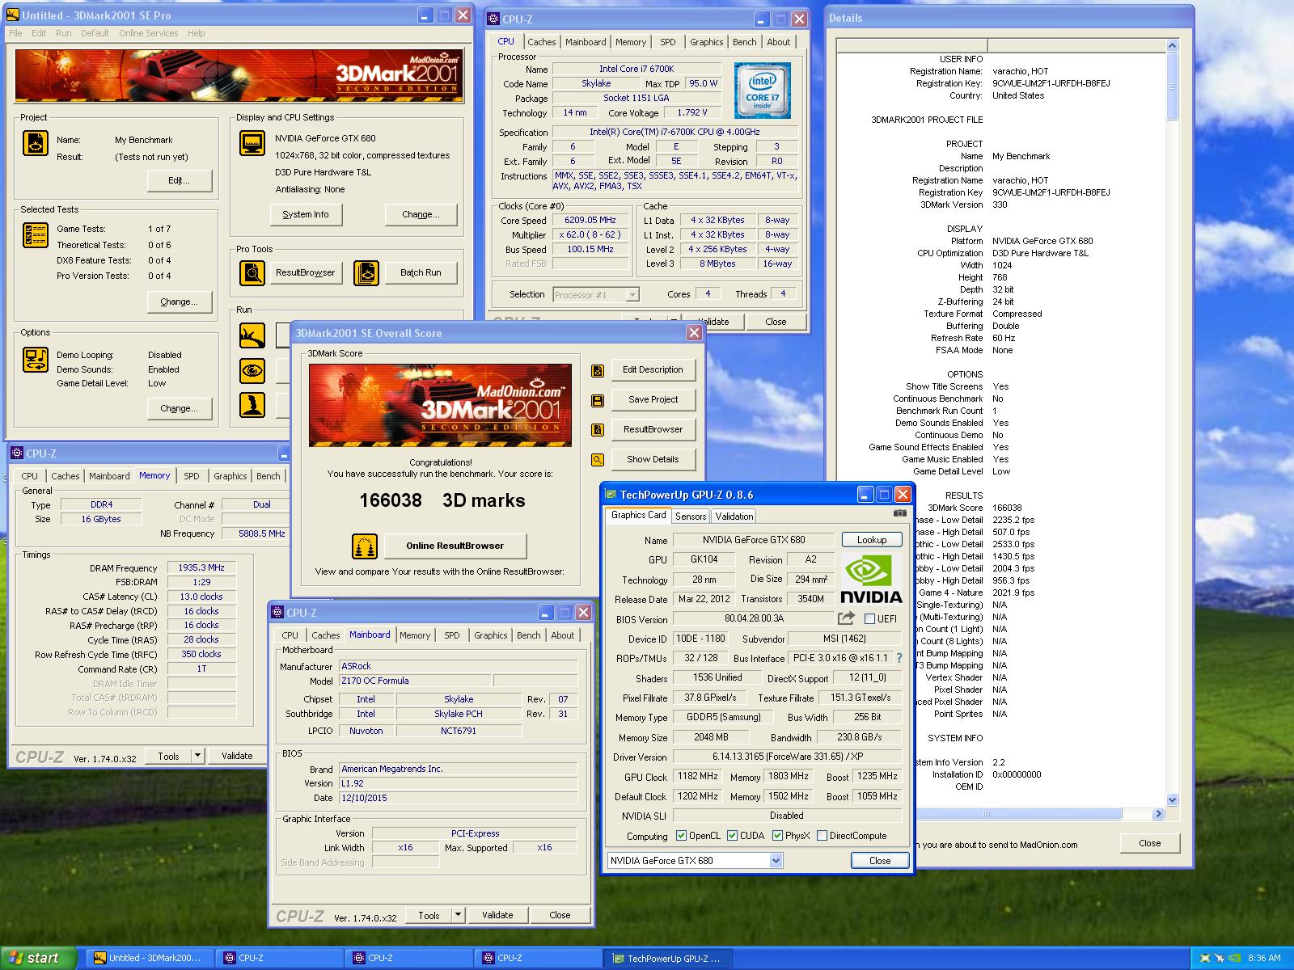
Task: Click the Show Details magnifier icon
Action: pyautogui.click(x=598, y=460)
